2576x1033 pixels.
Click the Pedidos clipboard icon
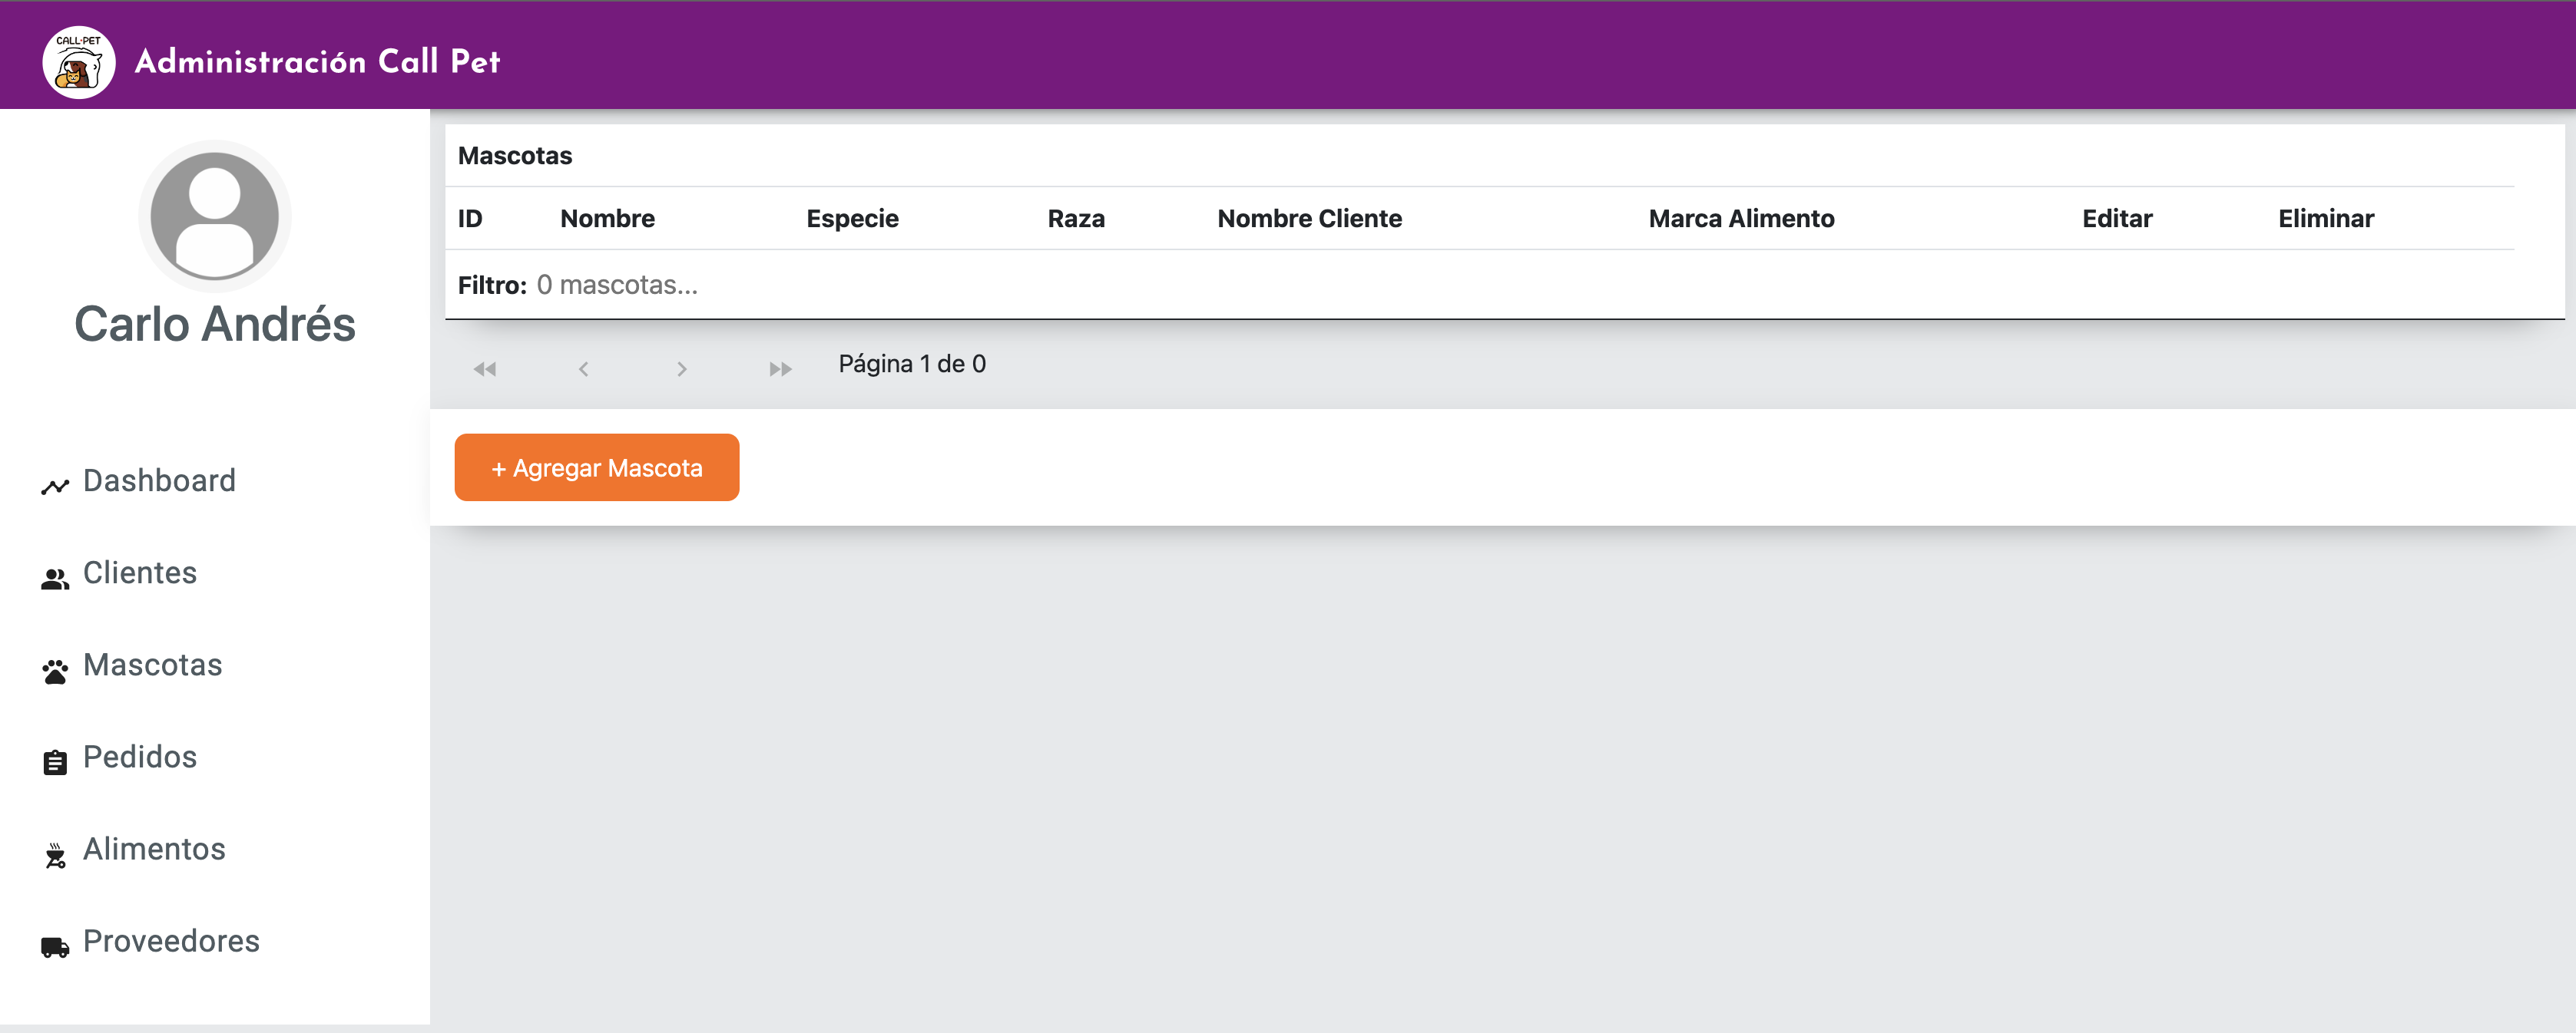click(x=55, y=762)
